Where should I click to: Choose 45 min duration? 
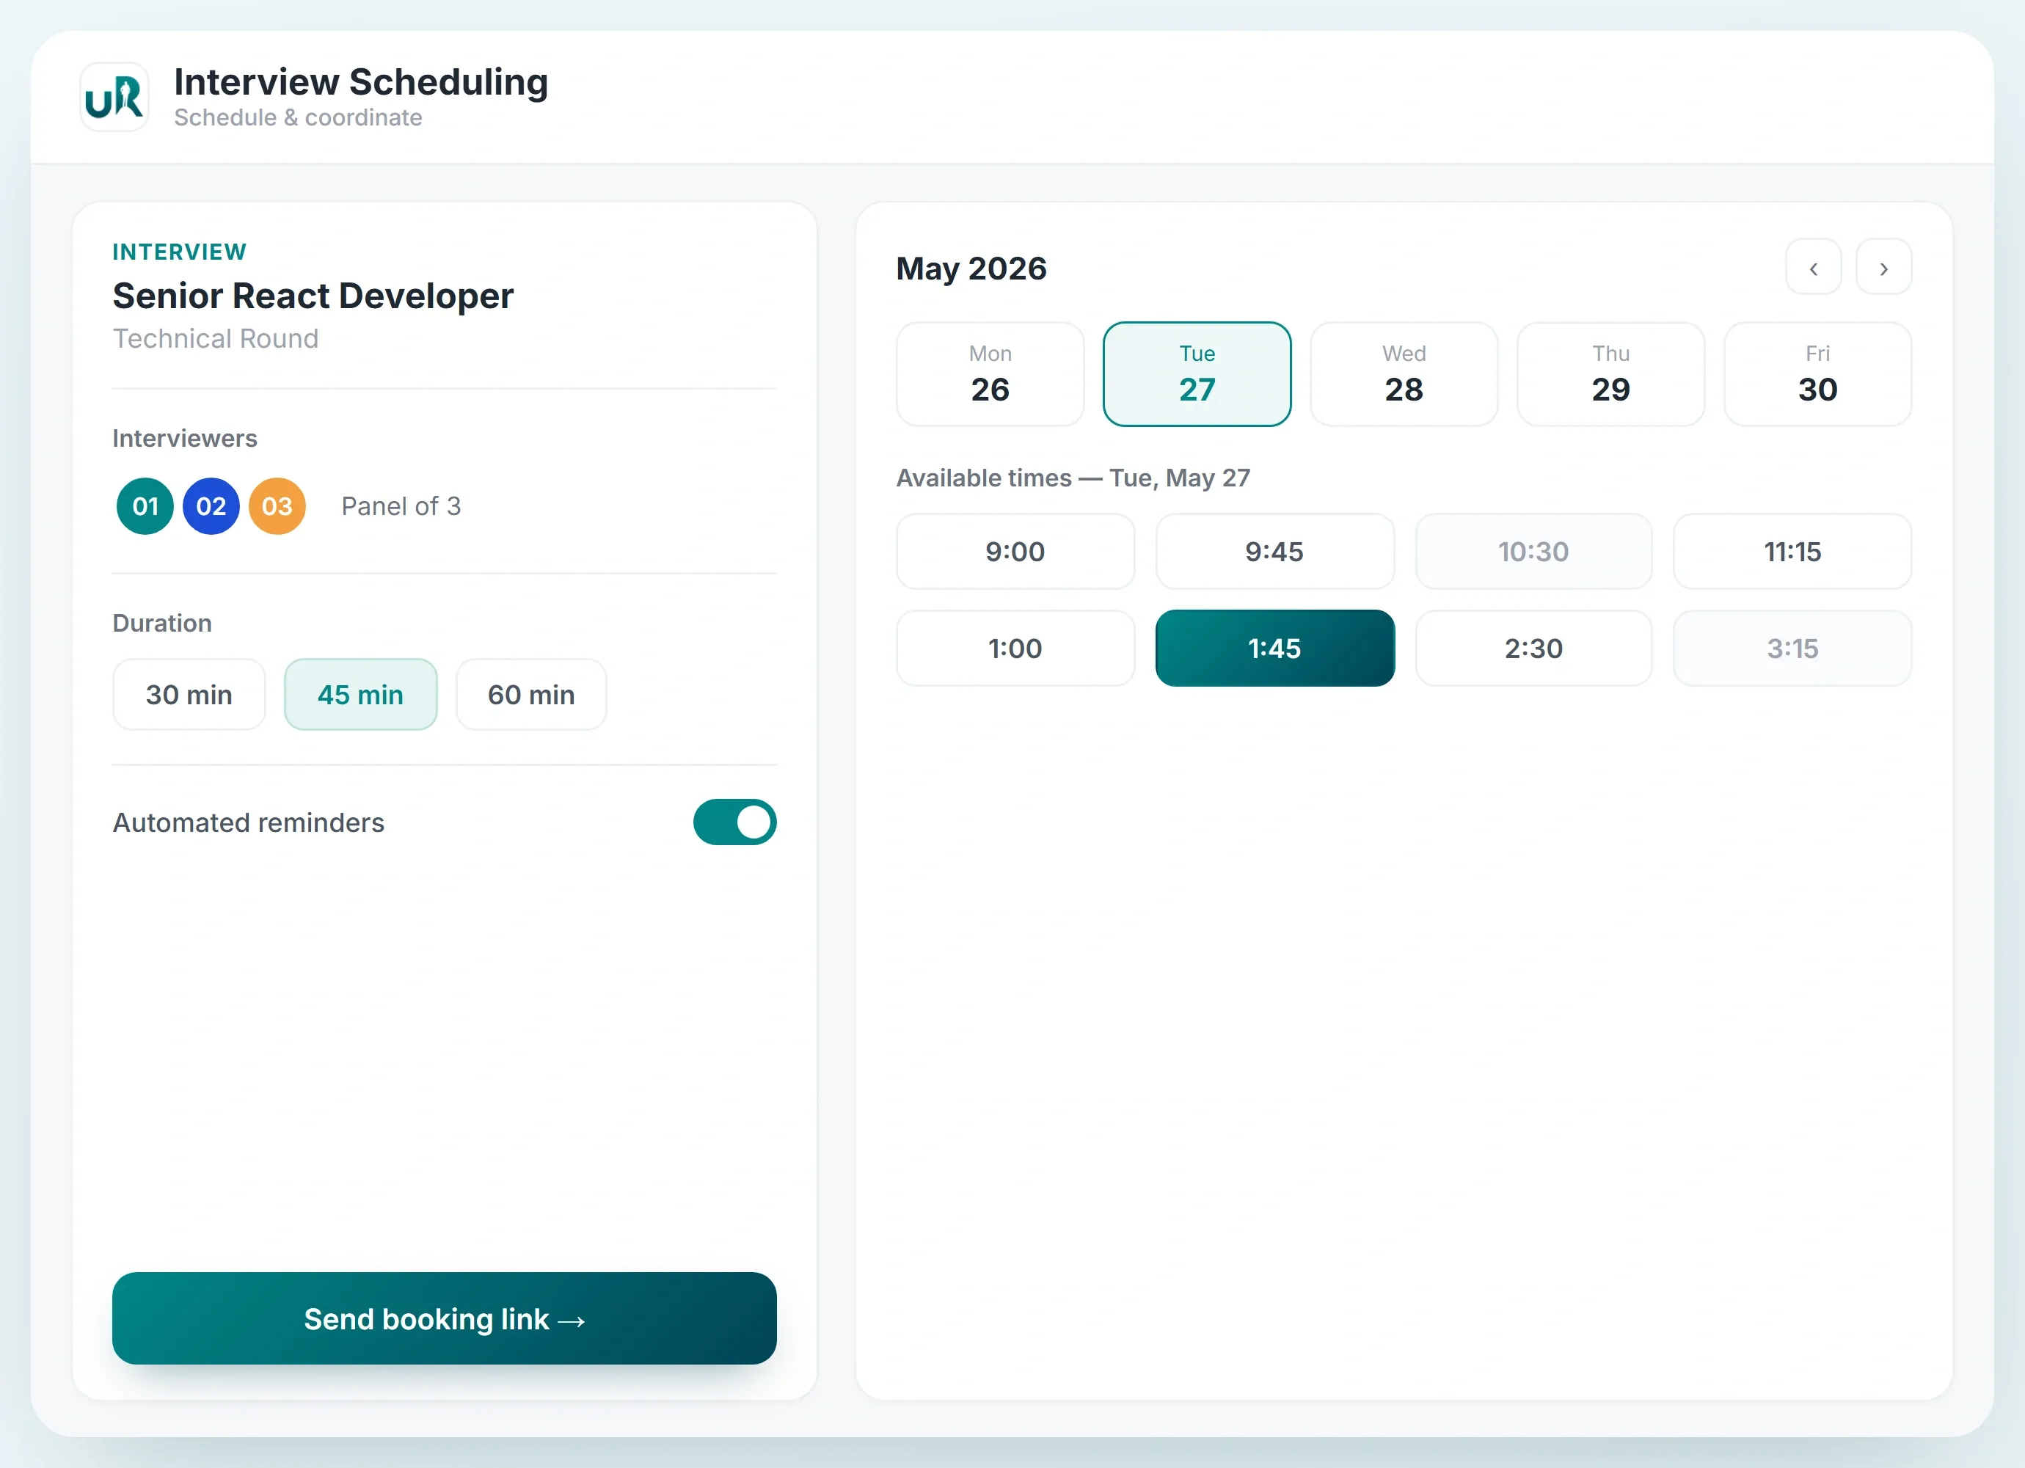[361, 695]
